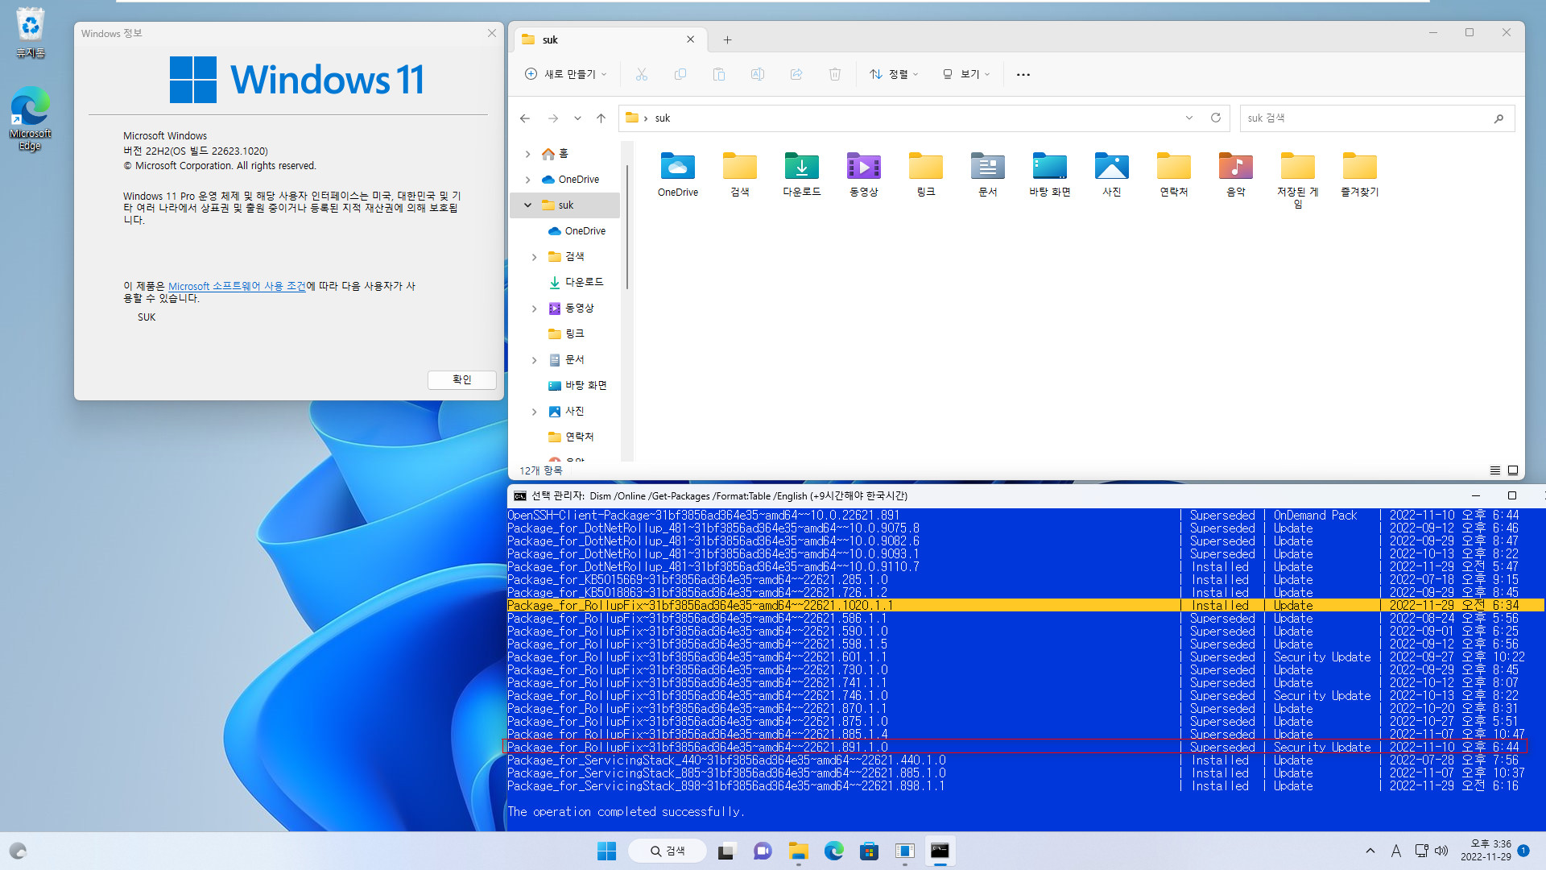Select 링크 in navigation pane
Screen dimensions: 1546x870
(566, 333)
